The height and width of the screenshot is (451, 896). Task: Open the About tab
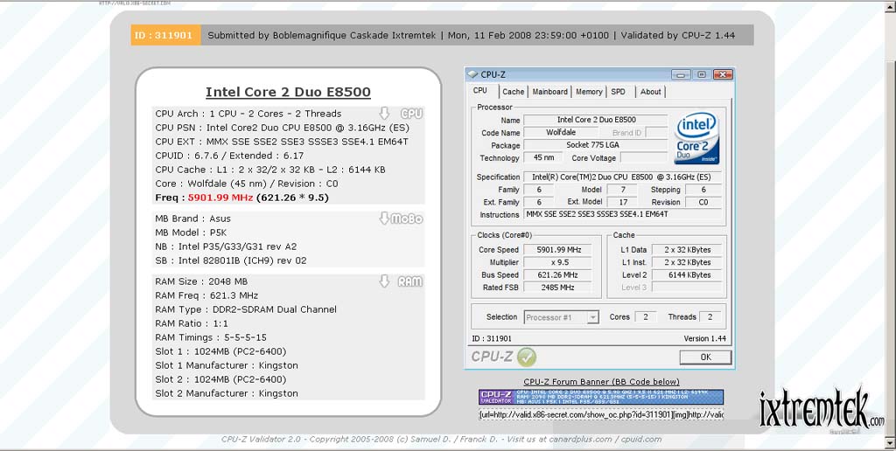(650, 92)
